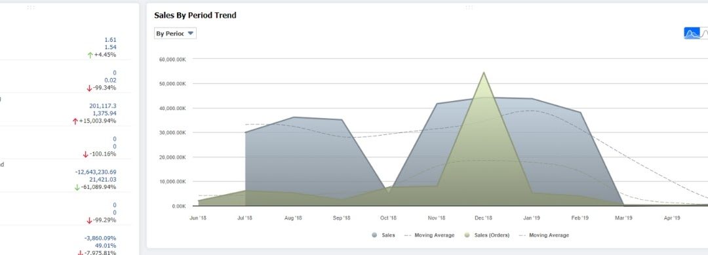
Task: Click the Mar '19 axis label
Action: coord(623,218)
